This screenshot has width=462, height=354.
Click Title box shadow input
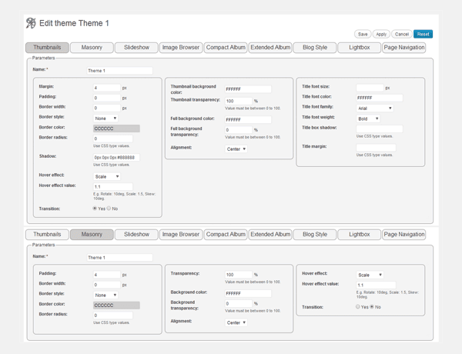coord(380,129)
